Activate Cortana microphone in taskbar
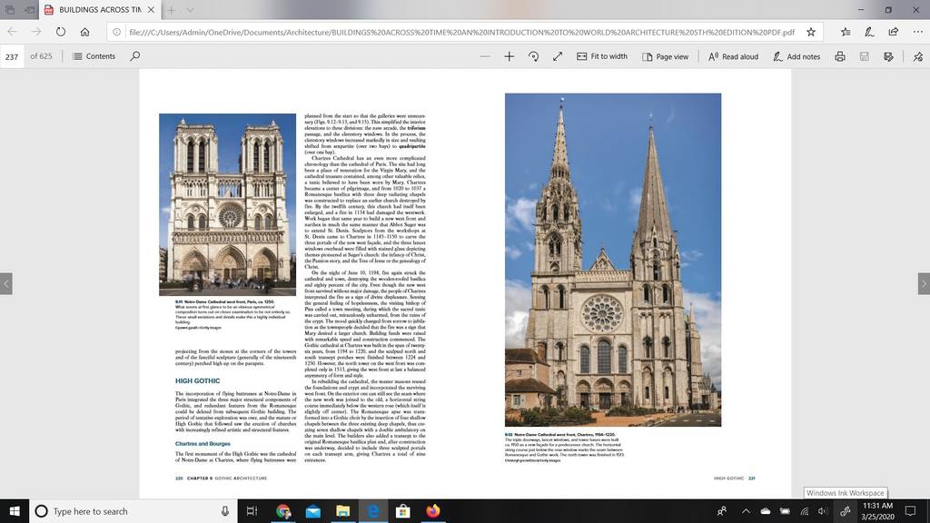This screenshot has width=930, height=523. point(225,511)
